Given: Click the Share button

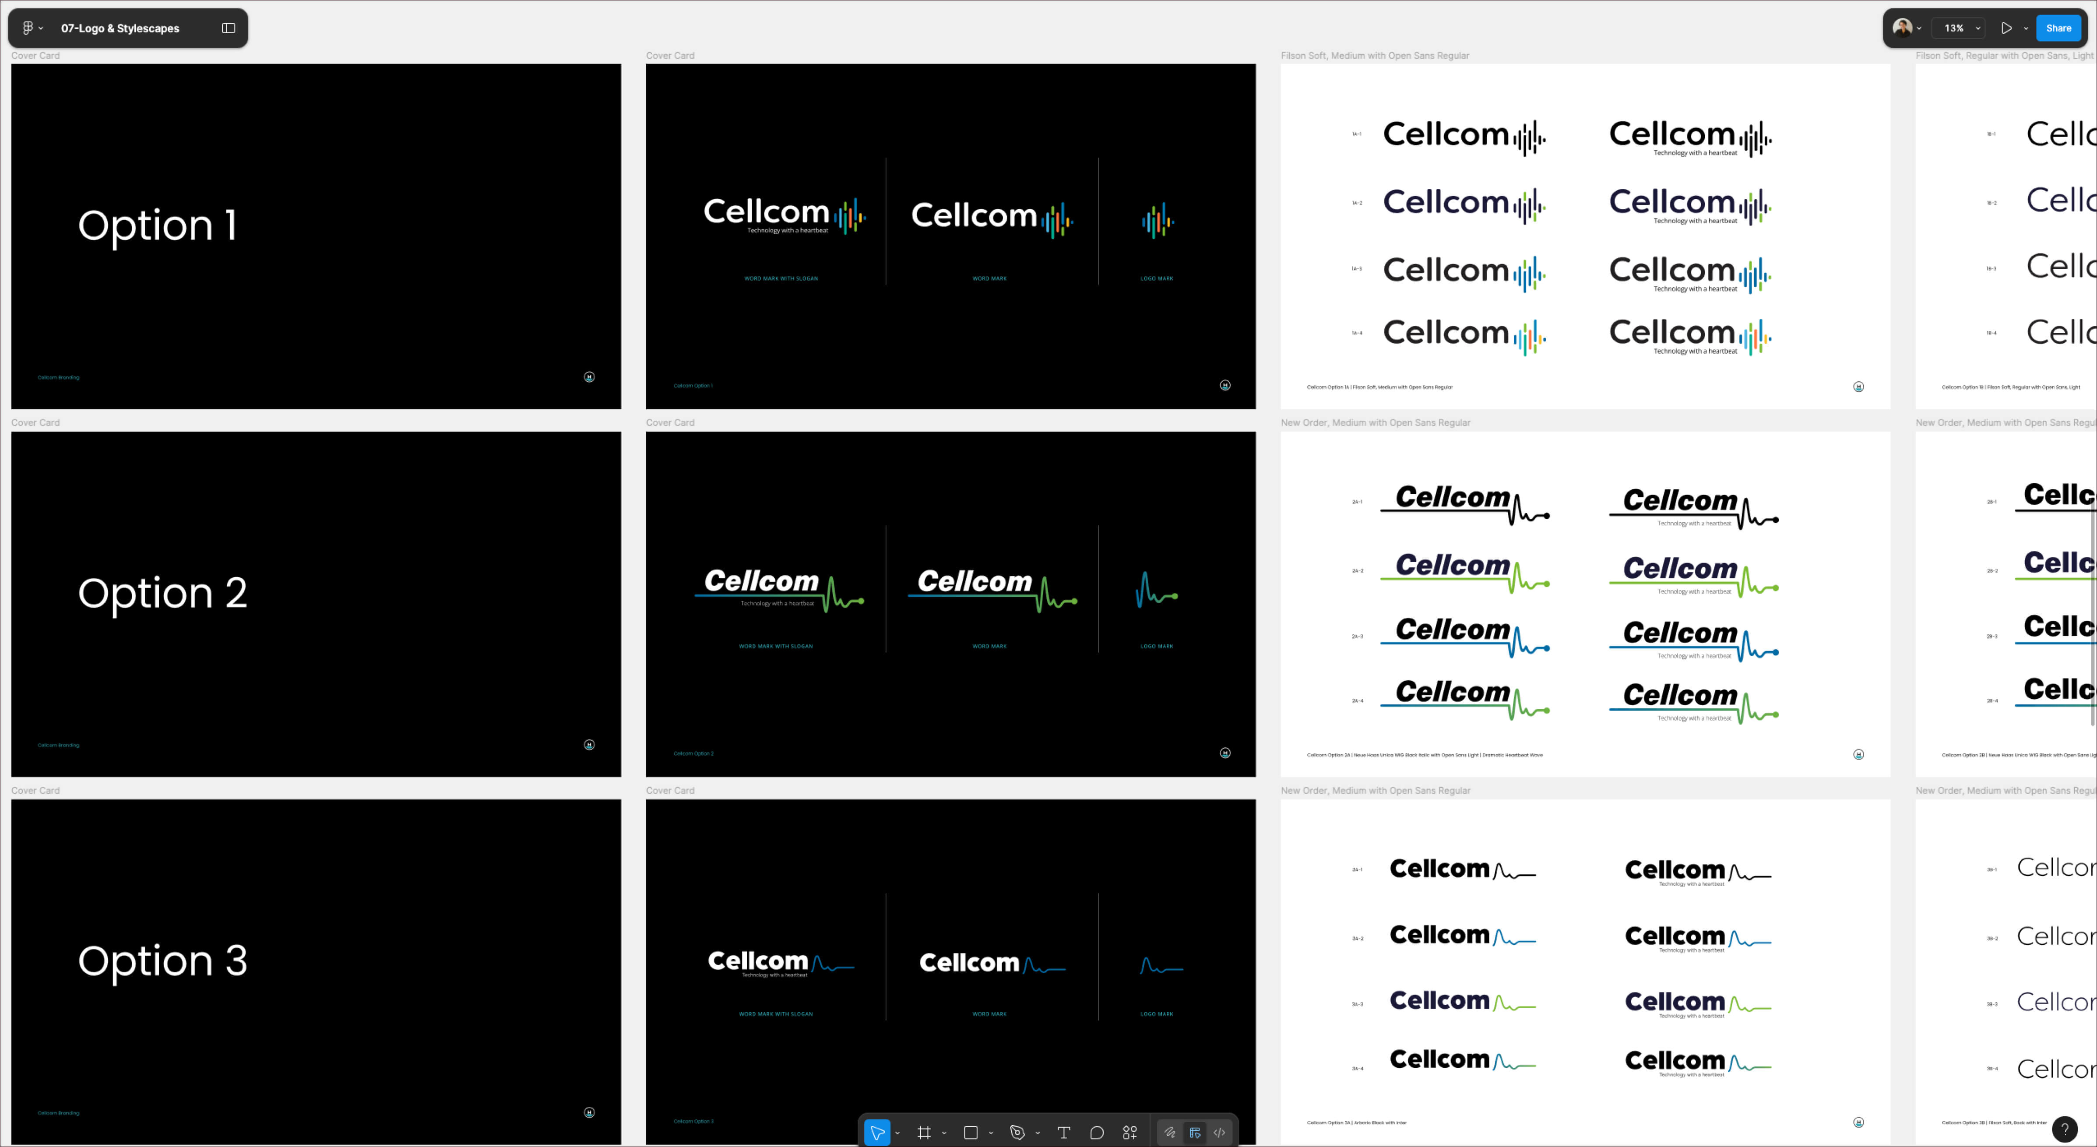Looking at the screenshot, I should coord(2058,28).
